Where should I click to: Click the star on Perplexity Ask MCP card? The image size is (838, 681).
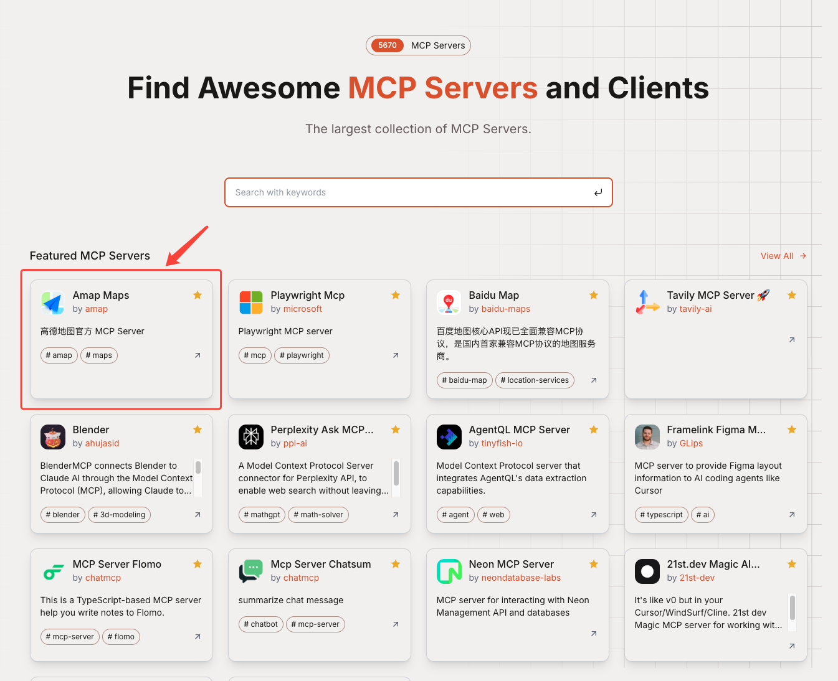[x=396, y=430]
